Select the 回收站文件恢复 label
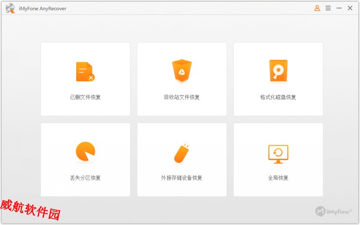Image resolution: width=360 pixels, height=225 pixels. coord(182,97)
